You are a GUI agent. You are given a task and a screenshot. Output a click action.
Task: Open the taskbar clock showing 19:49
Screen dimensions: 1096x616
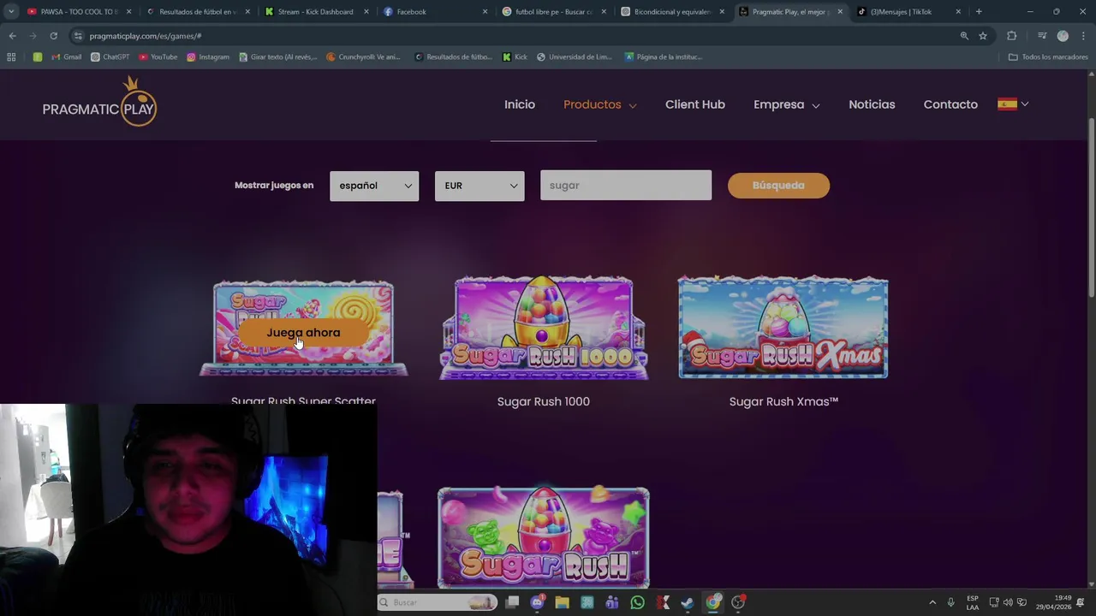[x=1053, y=602]
